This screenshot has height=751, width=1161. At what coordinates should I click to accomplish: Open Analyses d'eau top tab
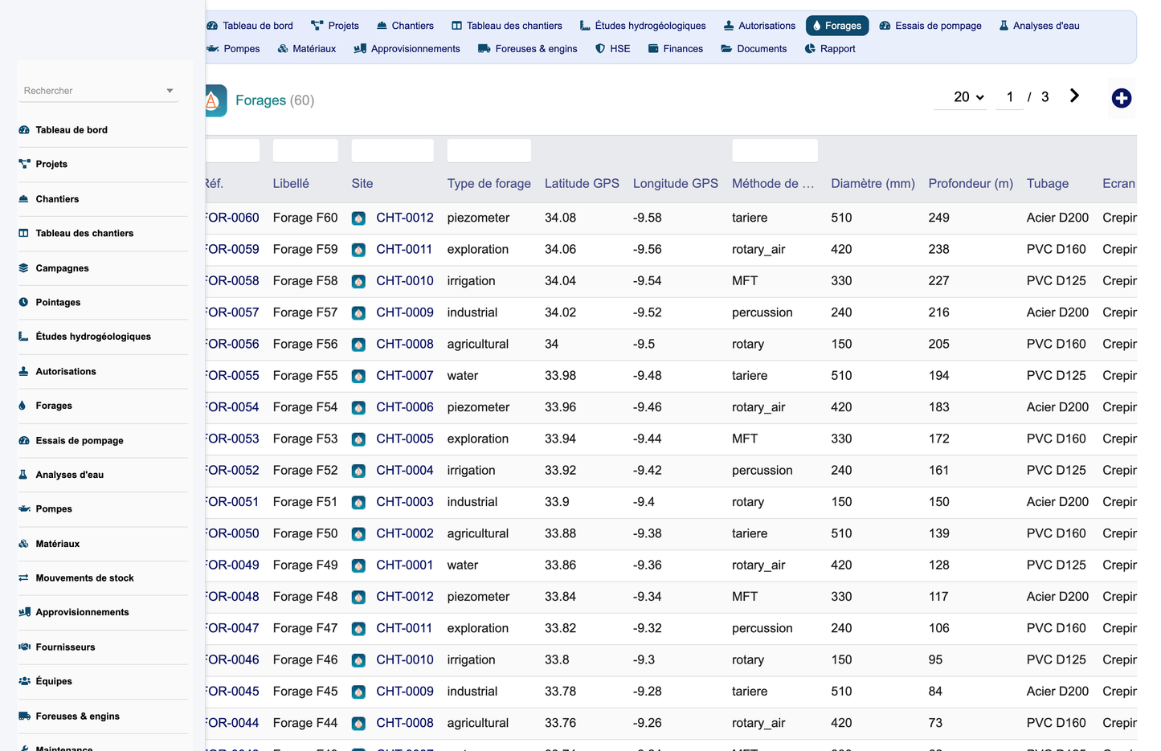pos(1039,26)
